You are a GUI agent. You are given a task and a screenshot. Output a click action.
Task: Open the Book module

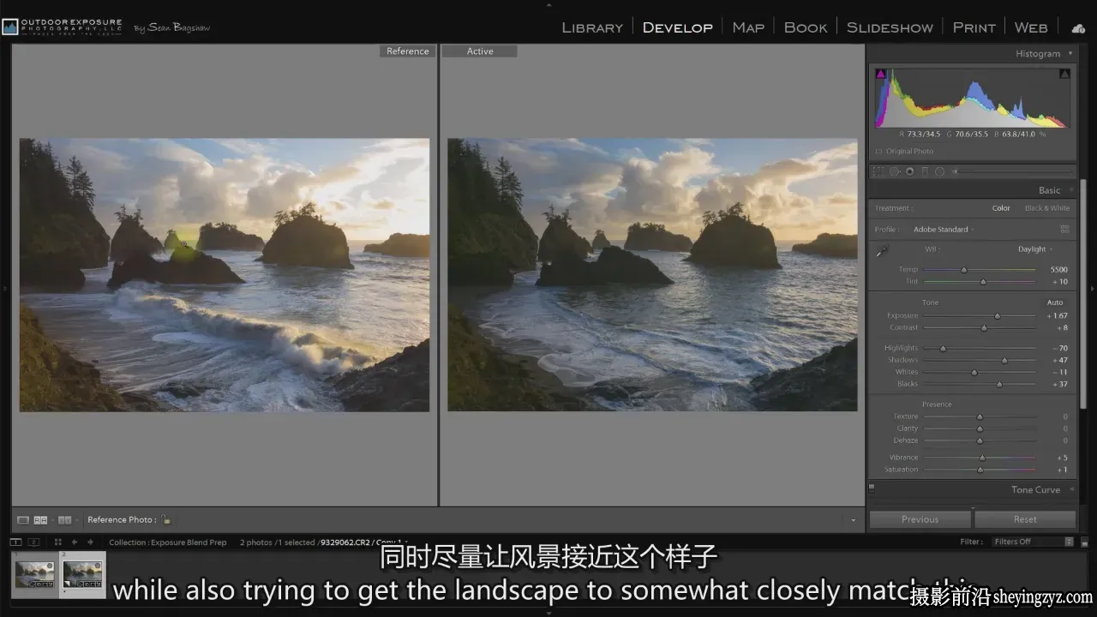(x=806, y=27)
